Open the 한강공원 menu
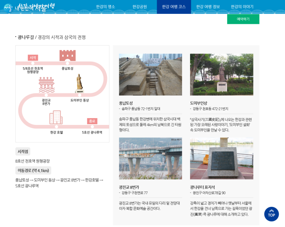 (x=139, y=7)
